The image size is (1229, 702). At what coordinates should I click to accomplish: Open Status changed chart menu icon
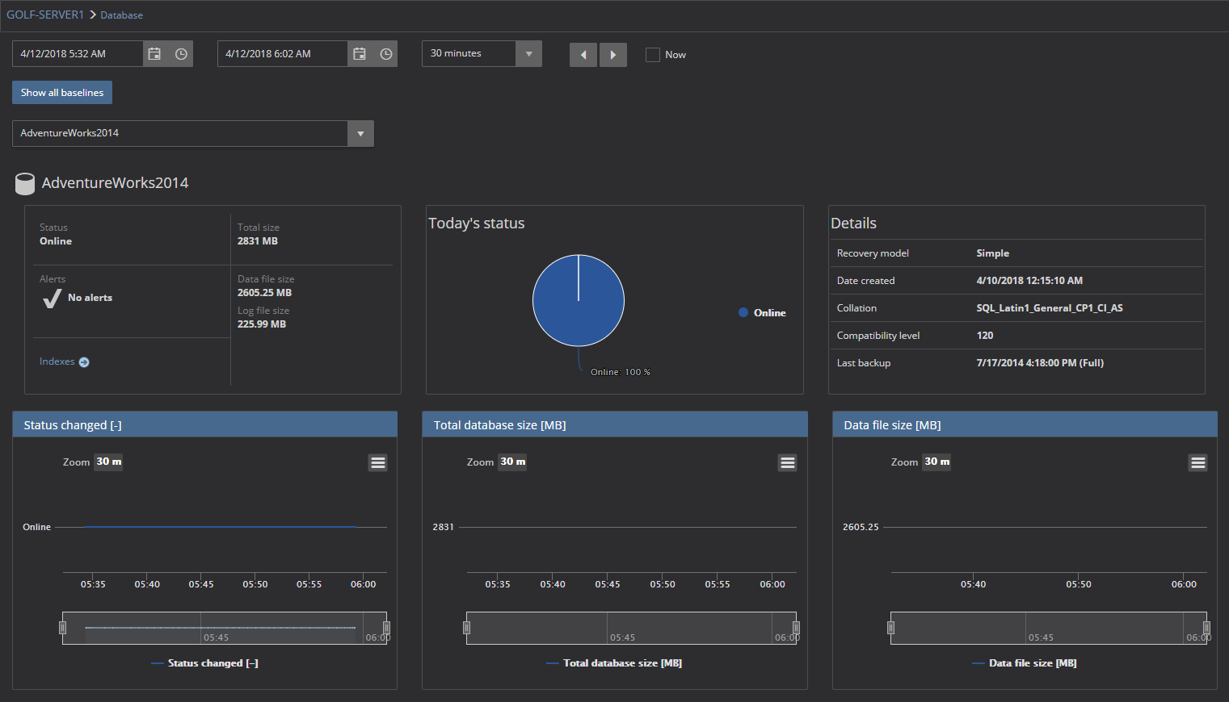coord(377,462)
